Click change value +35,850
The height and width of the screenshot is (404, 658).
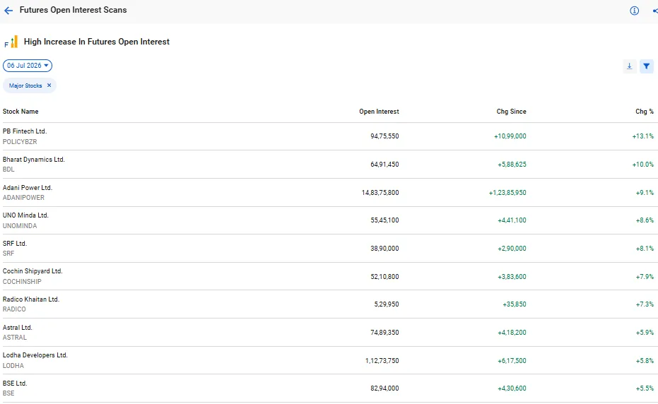(x=515, y=304)
